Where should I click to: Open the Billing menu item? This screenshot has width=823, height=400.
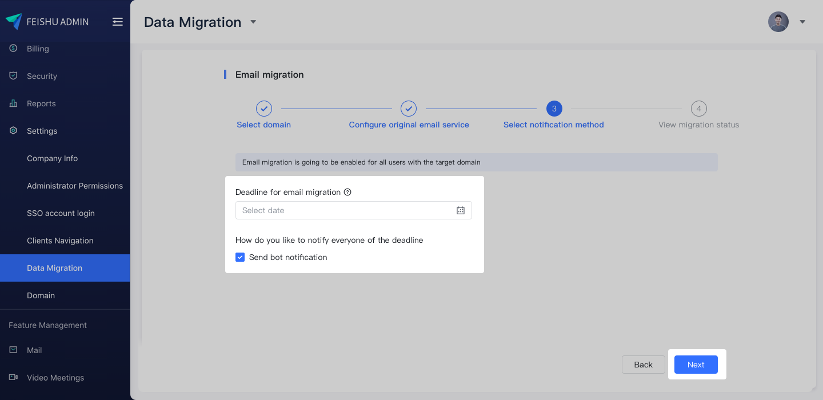(65, 49)
